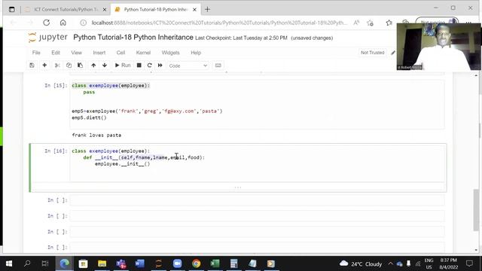Open File Explorer from taskbar
The image size is (482, 271).
coord(102,263)
